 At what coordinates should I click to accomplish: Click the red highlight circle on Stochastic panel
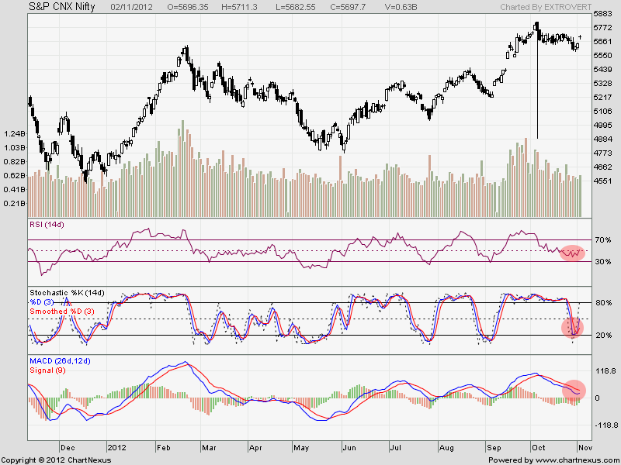pos(574,328)
